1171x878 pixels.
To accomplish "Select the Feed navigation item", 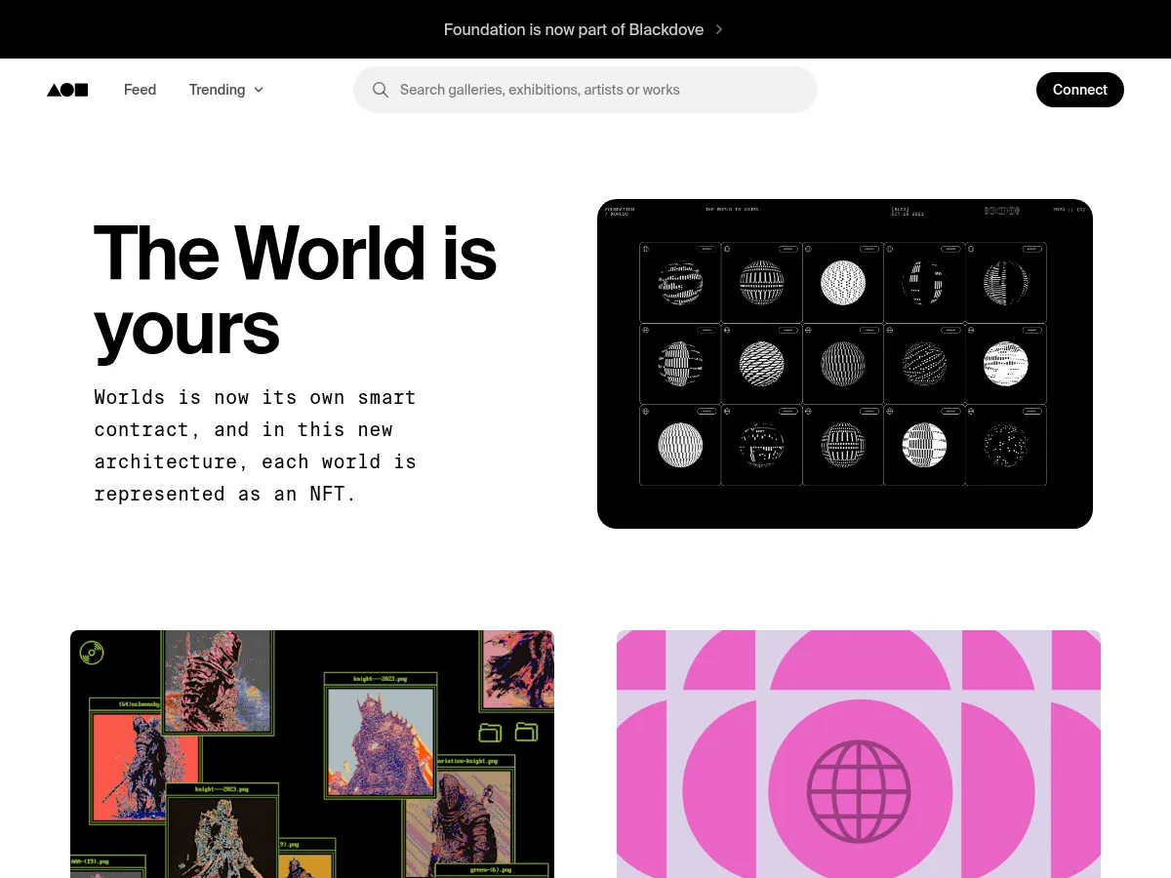I will 140,90.
